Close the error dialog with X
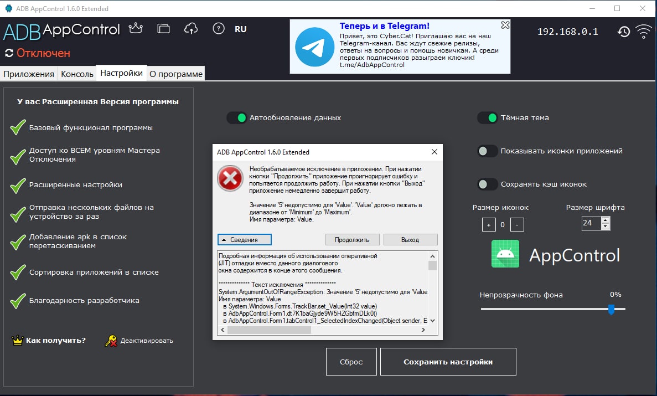The width and height of the screenshot is (657, 396). click(434, 152)
